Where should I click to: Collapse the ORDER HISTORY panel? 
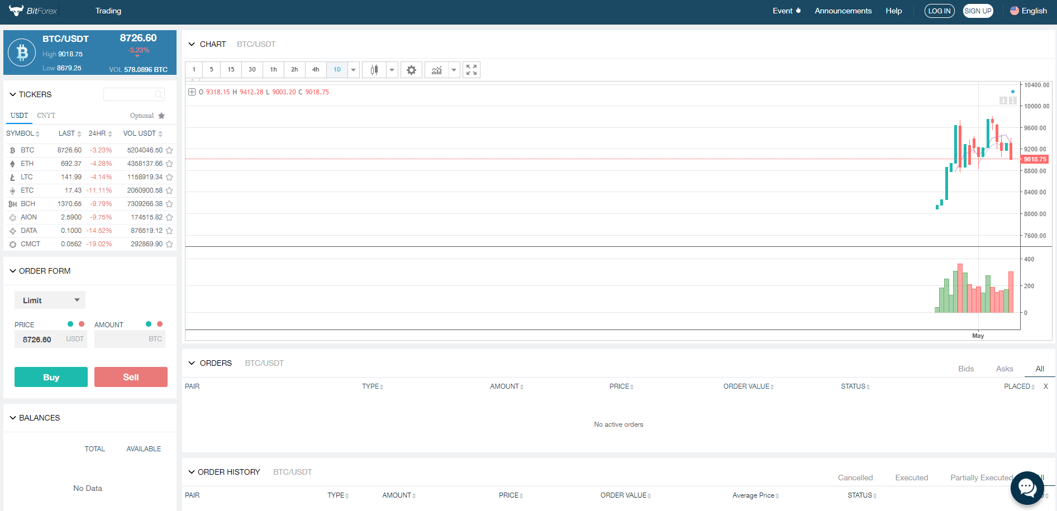click(192, 472)
